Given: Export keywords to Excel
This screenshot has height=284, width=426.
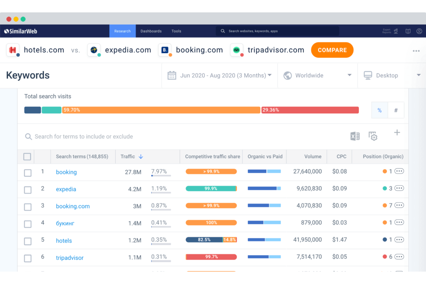Looking at the screenshot, I should pyautogui.click(x=355, y=136).
